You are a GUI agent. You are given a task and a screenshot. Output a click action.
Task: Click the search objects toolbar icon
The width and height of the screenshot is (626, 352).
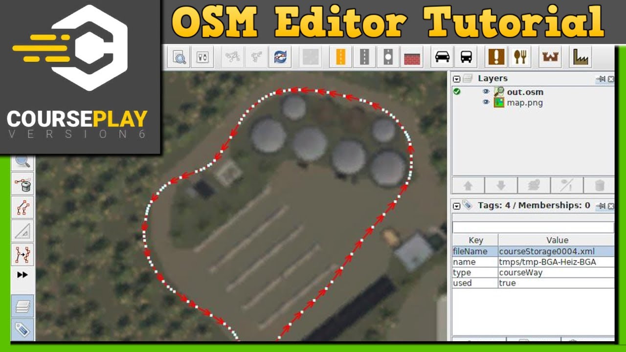point(180,57)
